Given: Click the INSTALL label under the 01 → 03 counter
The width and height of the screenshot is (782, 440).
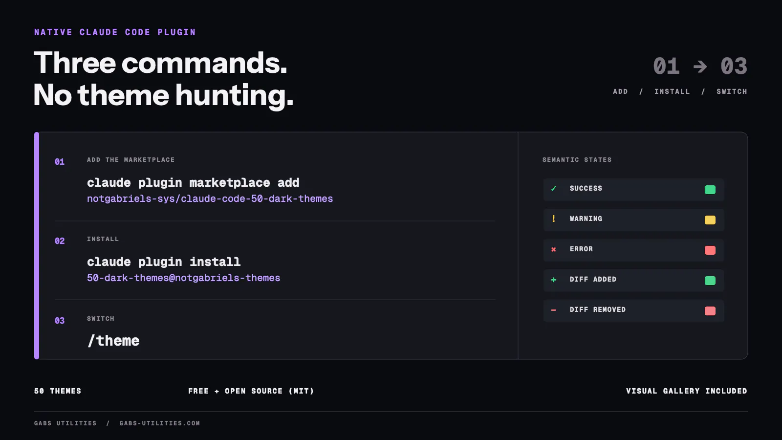Looking at the screenshot, I should [672, 91].
